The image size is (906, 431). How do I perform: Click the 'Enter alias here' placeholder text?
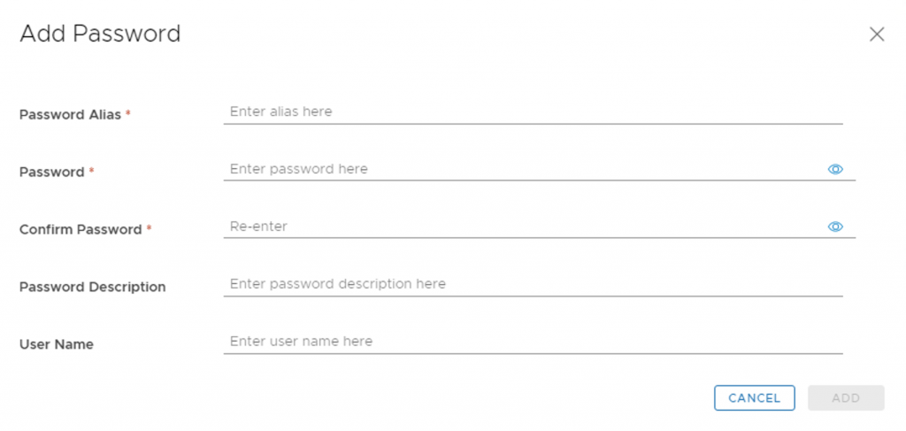280,112
